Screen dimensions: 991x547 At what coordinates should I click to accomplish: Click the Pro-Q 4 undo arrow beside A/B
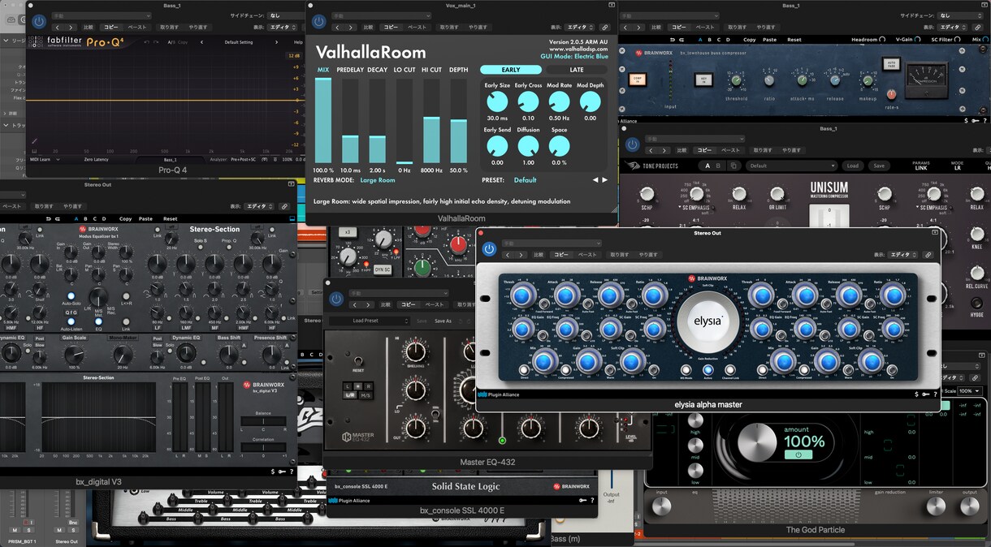(145, 41)
